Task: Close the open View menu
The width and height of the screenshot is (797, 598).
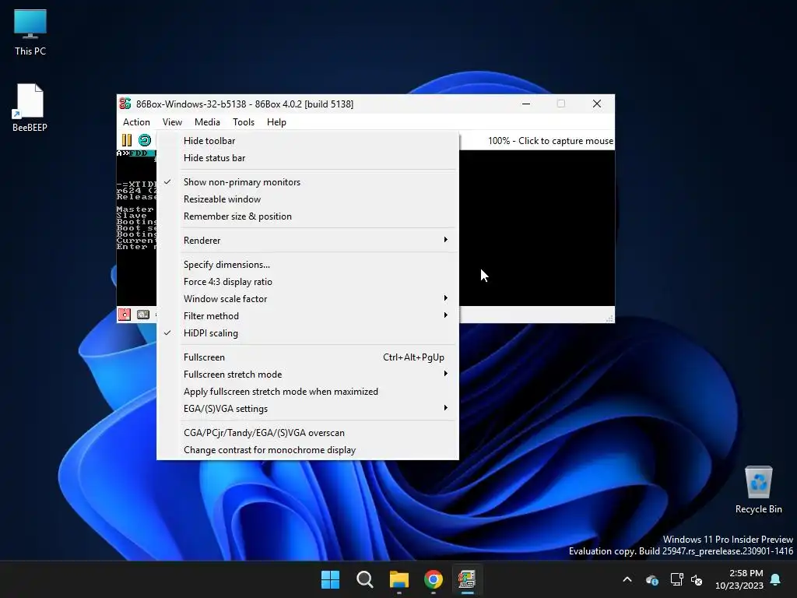Action: pyautogui.click(x=172, y=122)
